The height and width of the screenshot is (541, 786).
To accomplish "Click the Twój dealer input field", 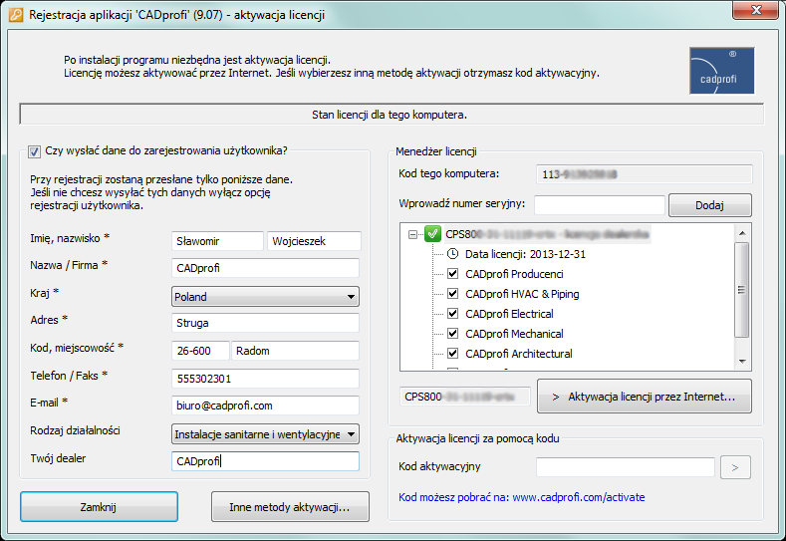I will 265,461.
